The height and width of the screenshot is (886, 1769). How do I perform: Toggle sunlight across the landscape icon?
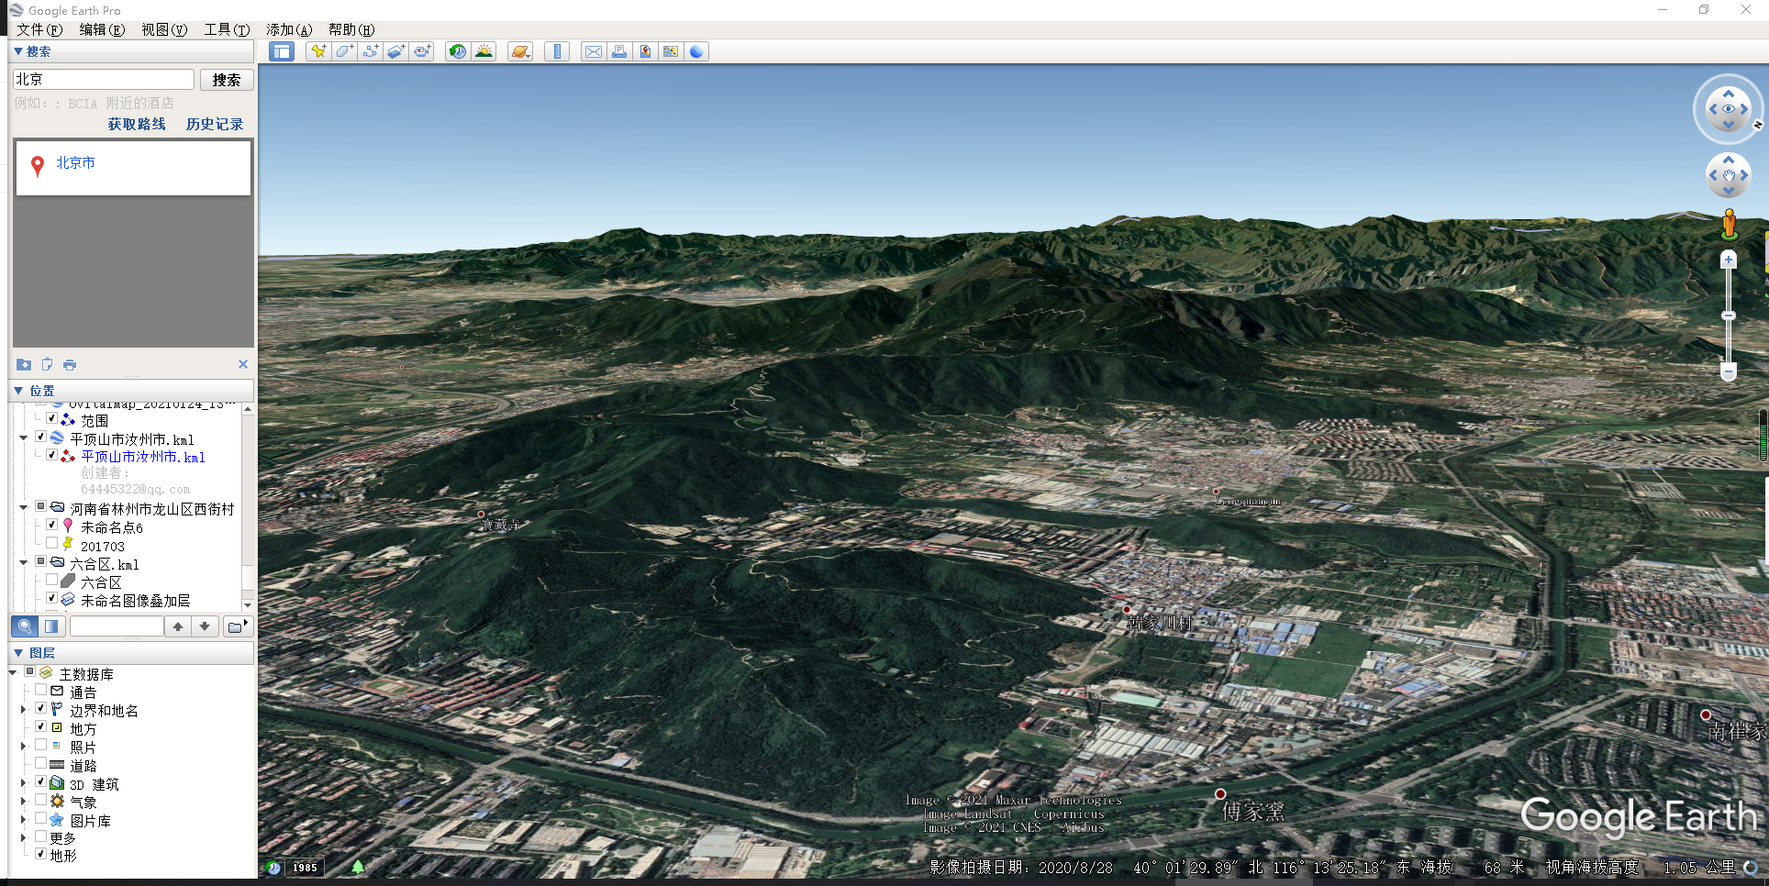click(x=484, y=51)
